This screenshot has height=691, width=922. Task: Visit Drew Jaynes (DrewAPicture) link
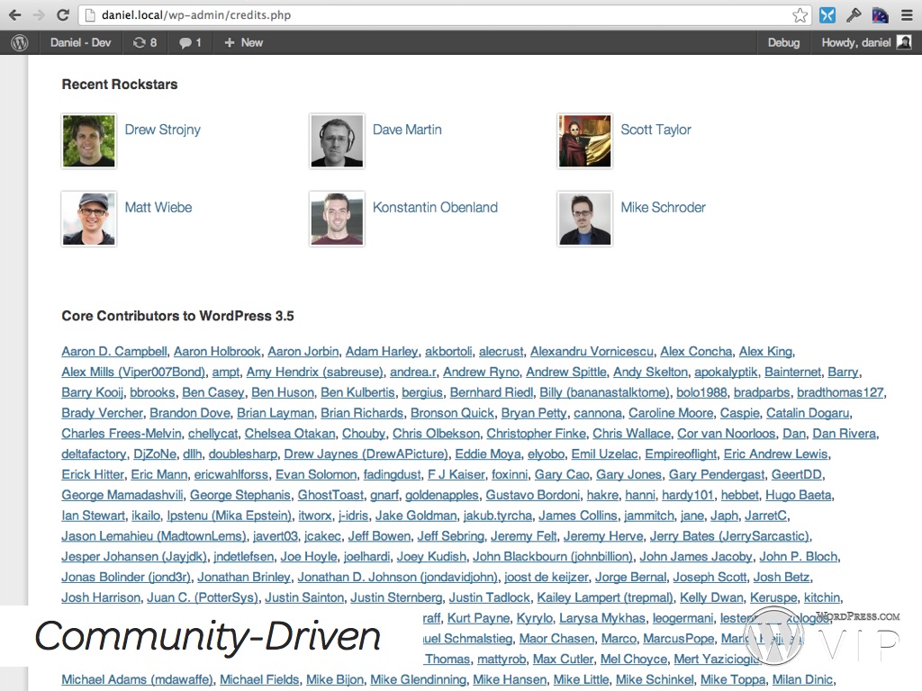(x=366, y=454)
